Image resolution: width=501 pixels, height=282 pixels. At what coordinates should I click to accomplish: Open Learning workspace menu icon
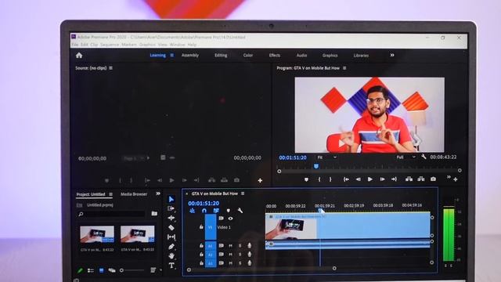(172, 55)
